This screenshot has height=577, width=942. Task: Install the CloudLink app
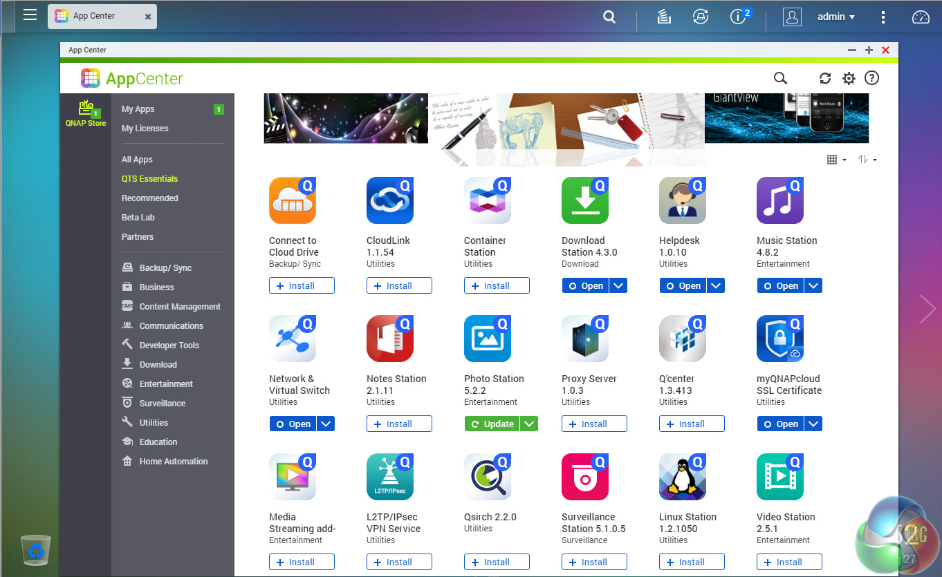[x=399, y=285]
